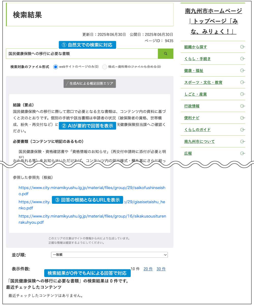Image resolution: width=254 pixels, height=305 pixels.
Task: Open the くらしのガイド menu item
Action: pos(197,130)
